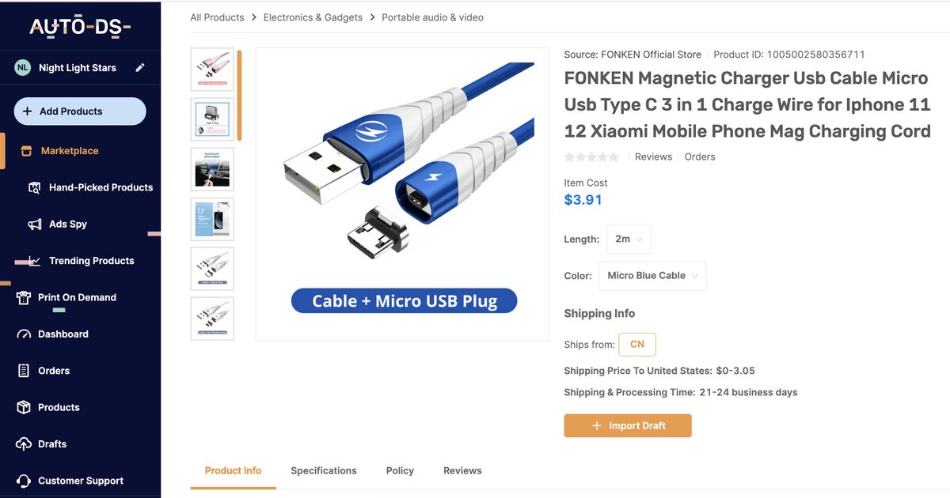The width and height of the screenshot is (950, 498).
Task: Contact Customer Support
Action: click(x=80, y=481)
